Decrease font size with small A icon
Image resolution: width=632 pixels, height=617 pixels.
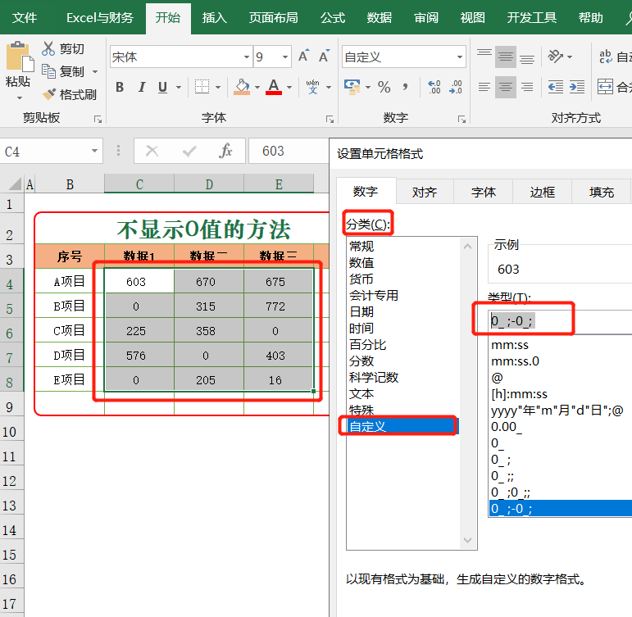324,56
